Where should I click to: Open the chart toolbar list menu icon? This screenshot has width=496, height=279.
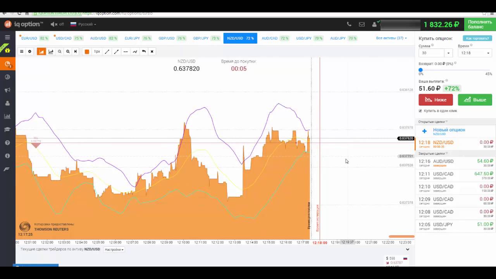(x=22, y=52)
